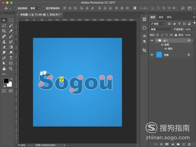Select the Brush tool
Screen dimensions: 196x147
11,36
